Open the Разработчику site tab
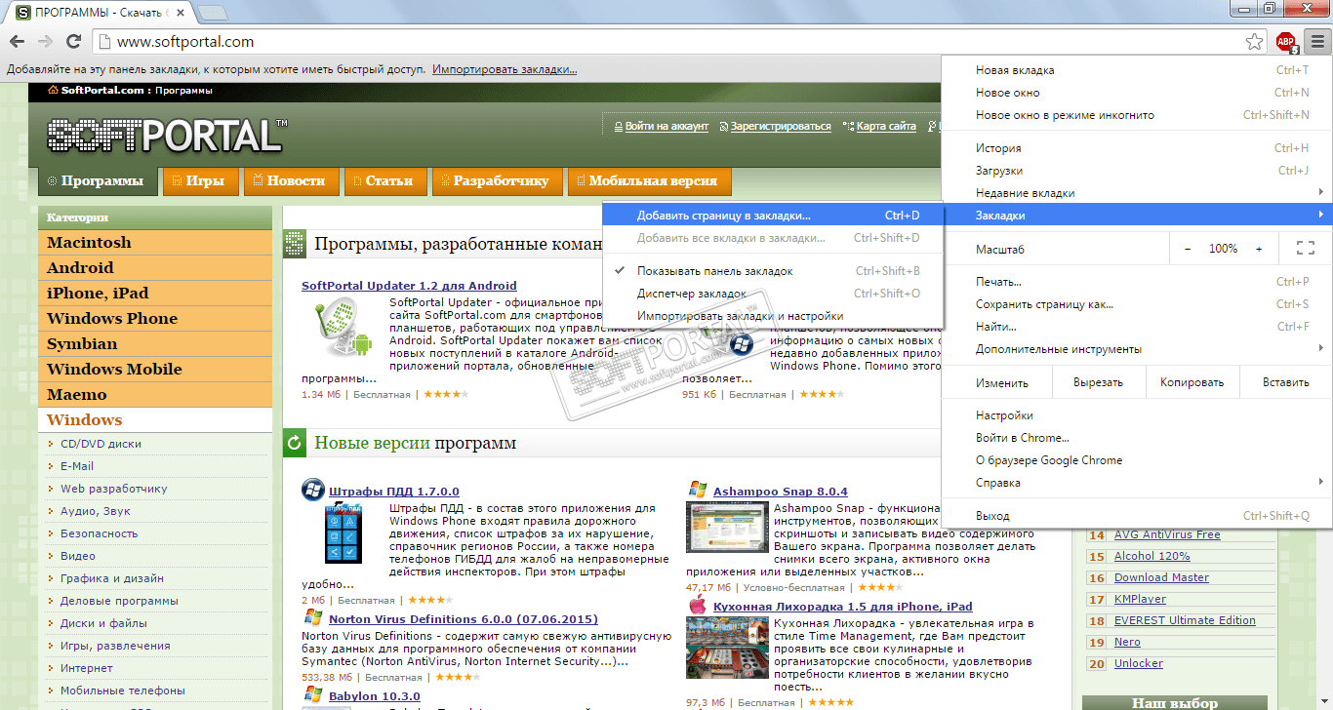 (498, 181)
